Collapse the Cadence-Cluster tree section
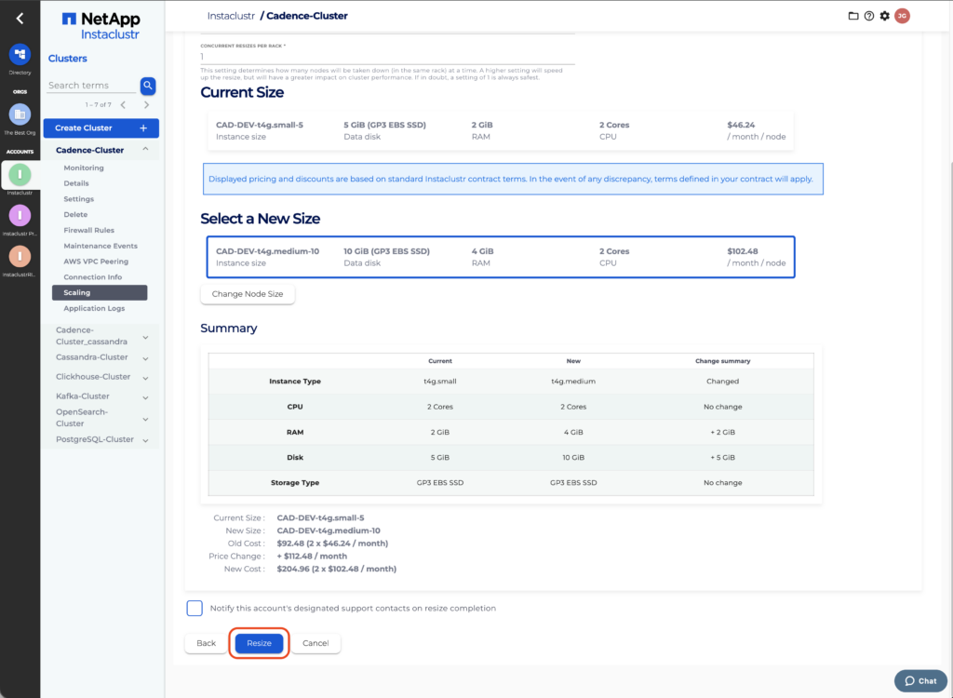The image size is (953, 698). 145,150
